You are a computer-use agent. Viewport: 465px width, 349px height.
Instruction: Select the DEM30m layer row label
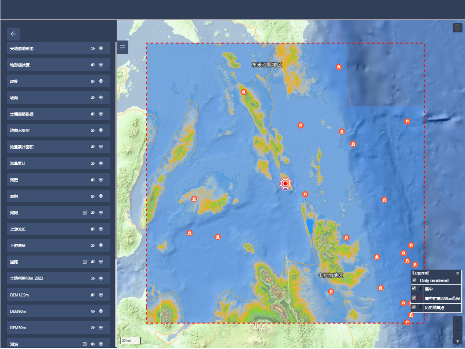point(18,327)
